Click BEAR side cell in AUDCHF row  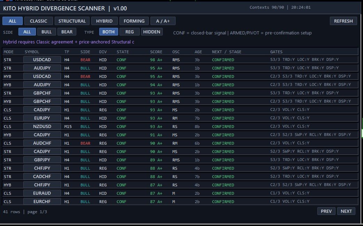click(x=85, y=143)
